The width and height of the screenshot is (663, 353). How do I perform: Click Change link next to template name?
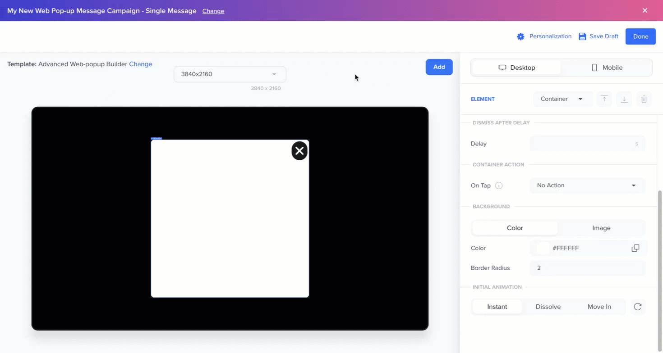click(141, 64)
